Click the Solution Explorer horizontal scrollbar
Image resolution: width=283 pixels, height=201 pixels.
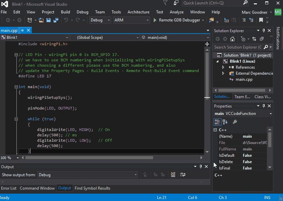tap(242, 90)
